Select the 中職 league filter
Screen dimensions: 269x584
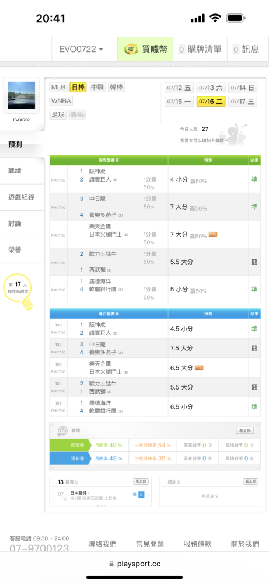[97, 88]
